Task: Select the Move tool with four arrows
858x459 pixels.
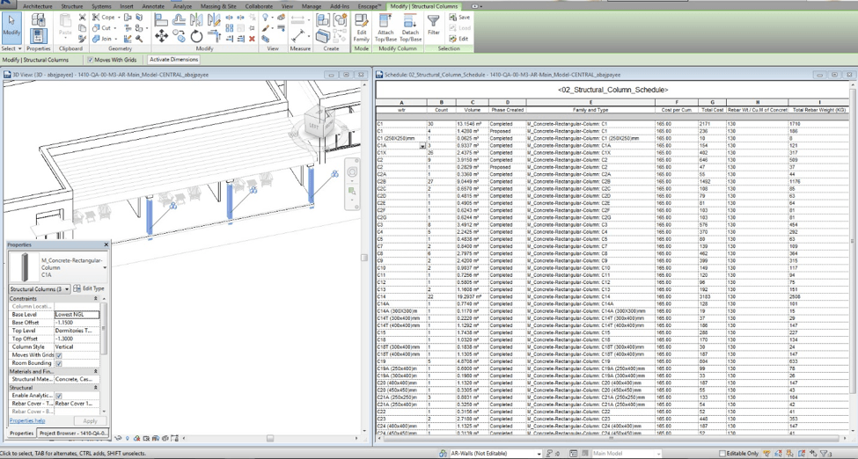Action: pyautogui.click(x=161, y=37)
